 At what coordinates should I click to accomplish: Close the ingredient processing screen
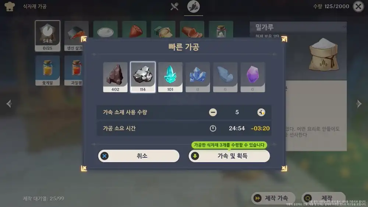358,7
